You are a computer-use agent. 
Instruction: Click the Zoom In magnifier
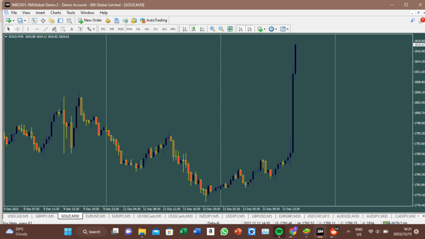pos(212,29)
